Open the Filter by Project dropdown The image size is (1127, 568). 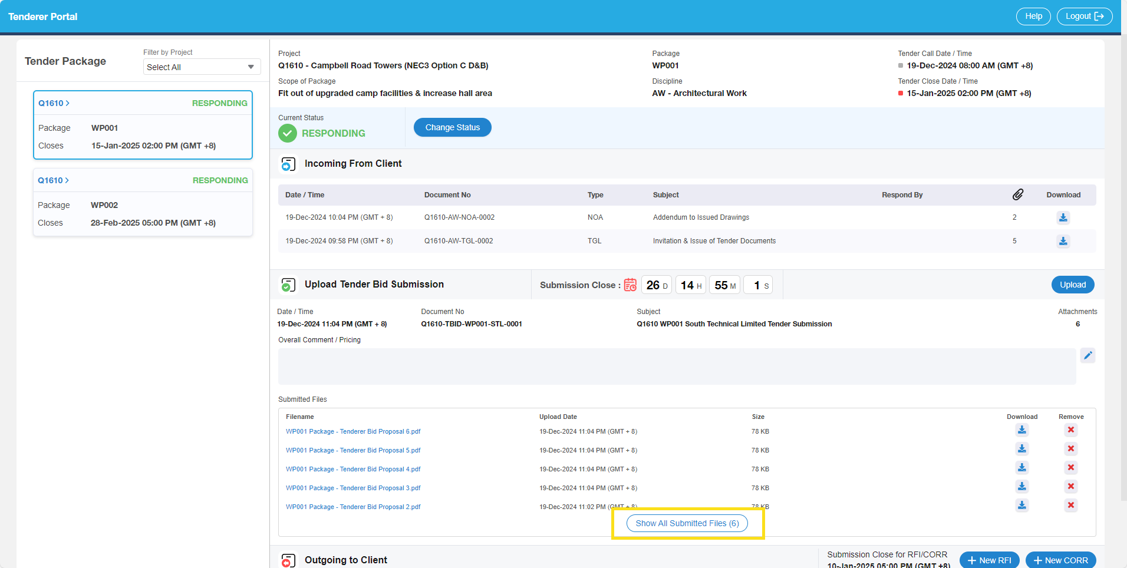click(202, 67)
